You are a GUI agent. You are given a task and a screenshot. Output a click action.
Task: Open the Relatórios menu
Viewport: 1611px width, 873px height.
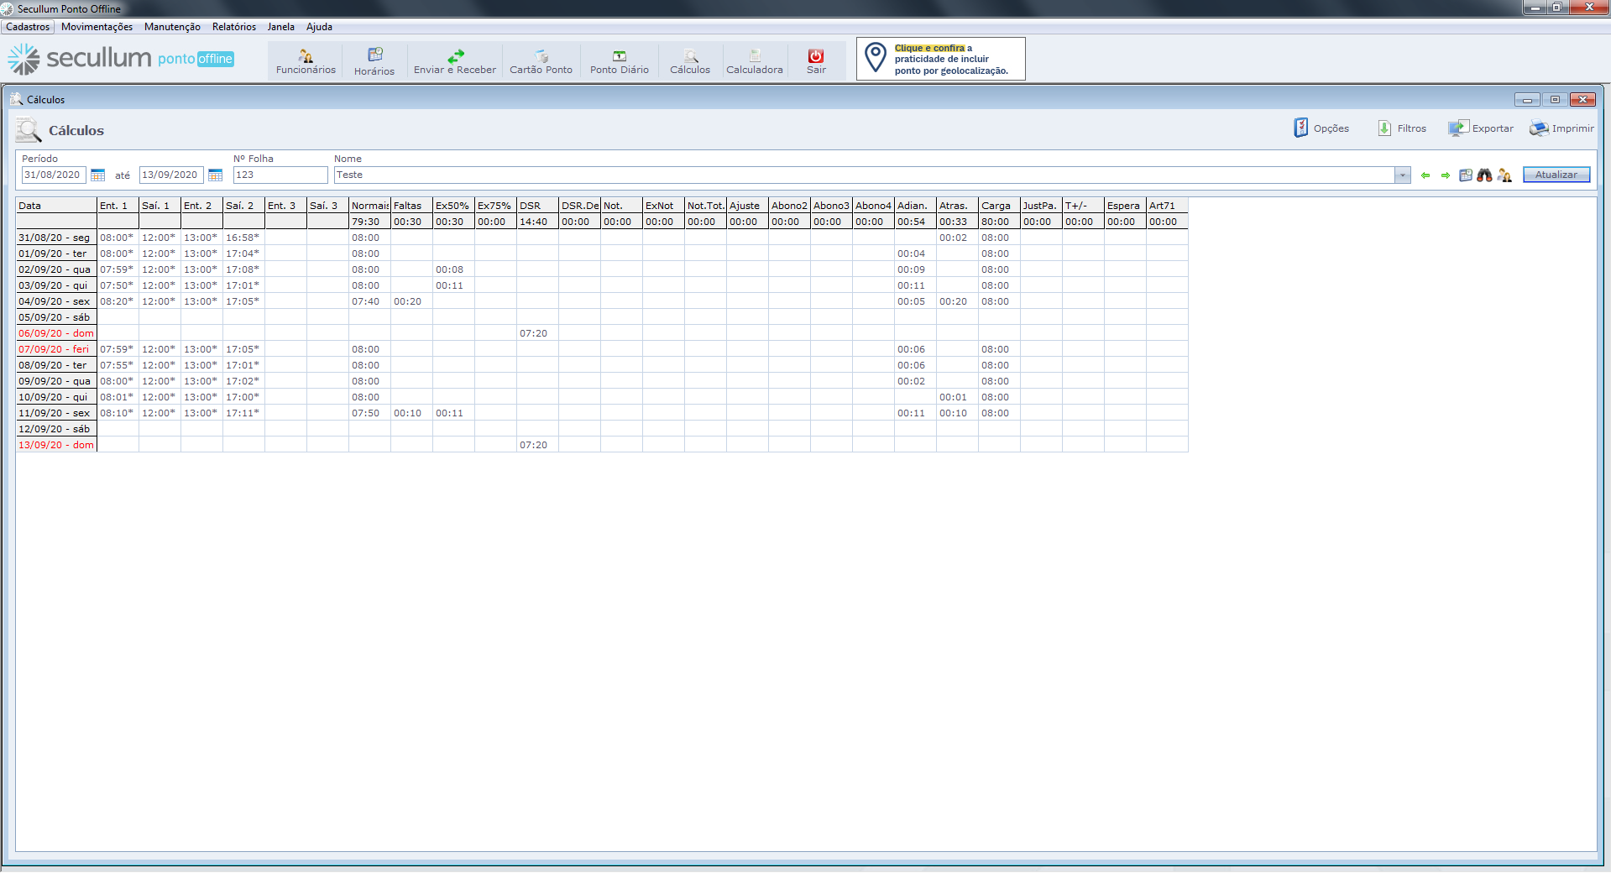pos(233,27)
